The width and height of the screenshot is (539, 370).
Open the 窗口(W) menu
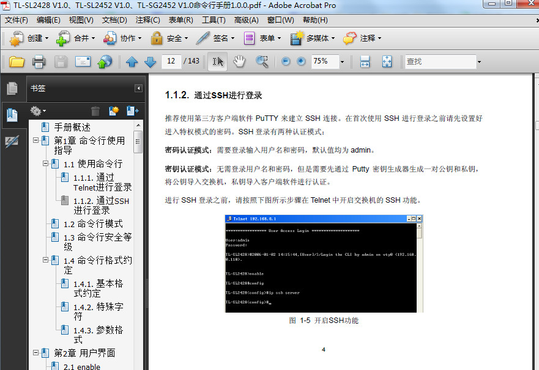(280, 20)
